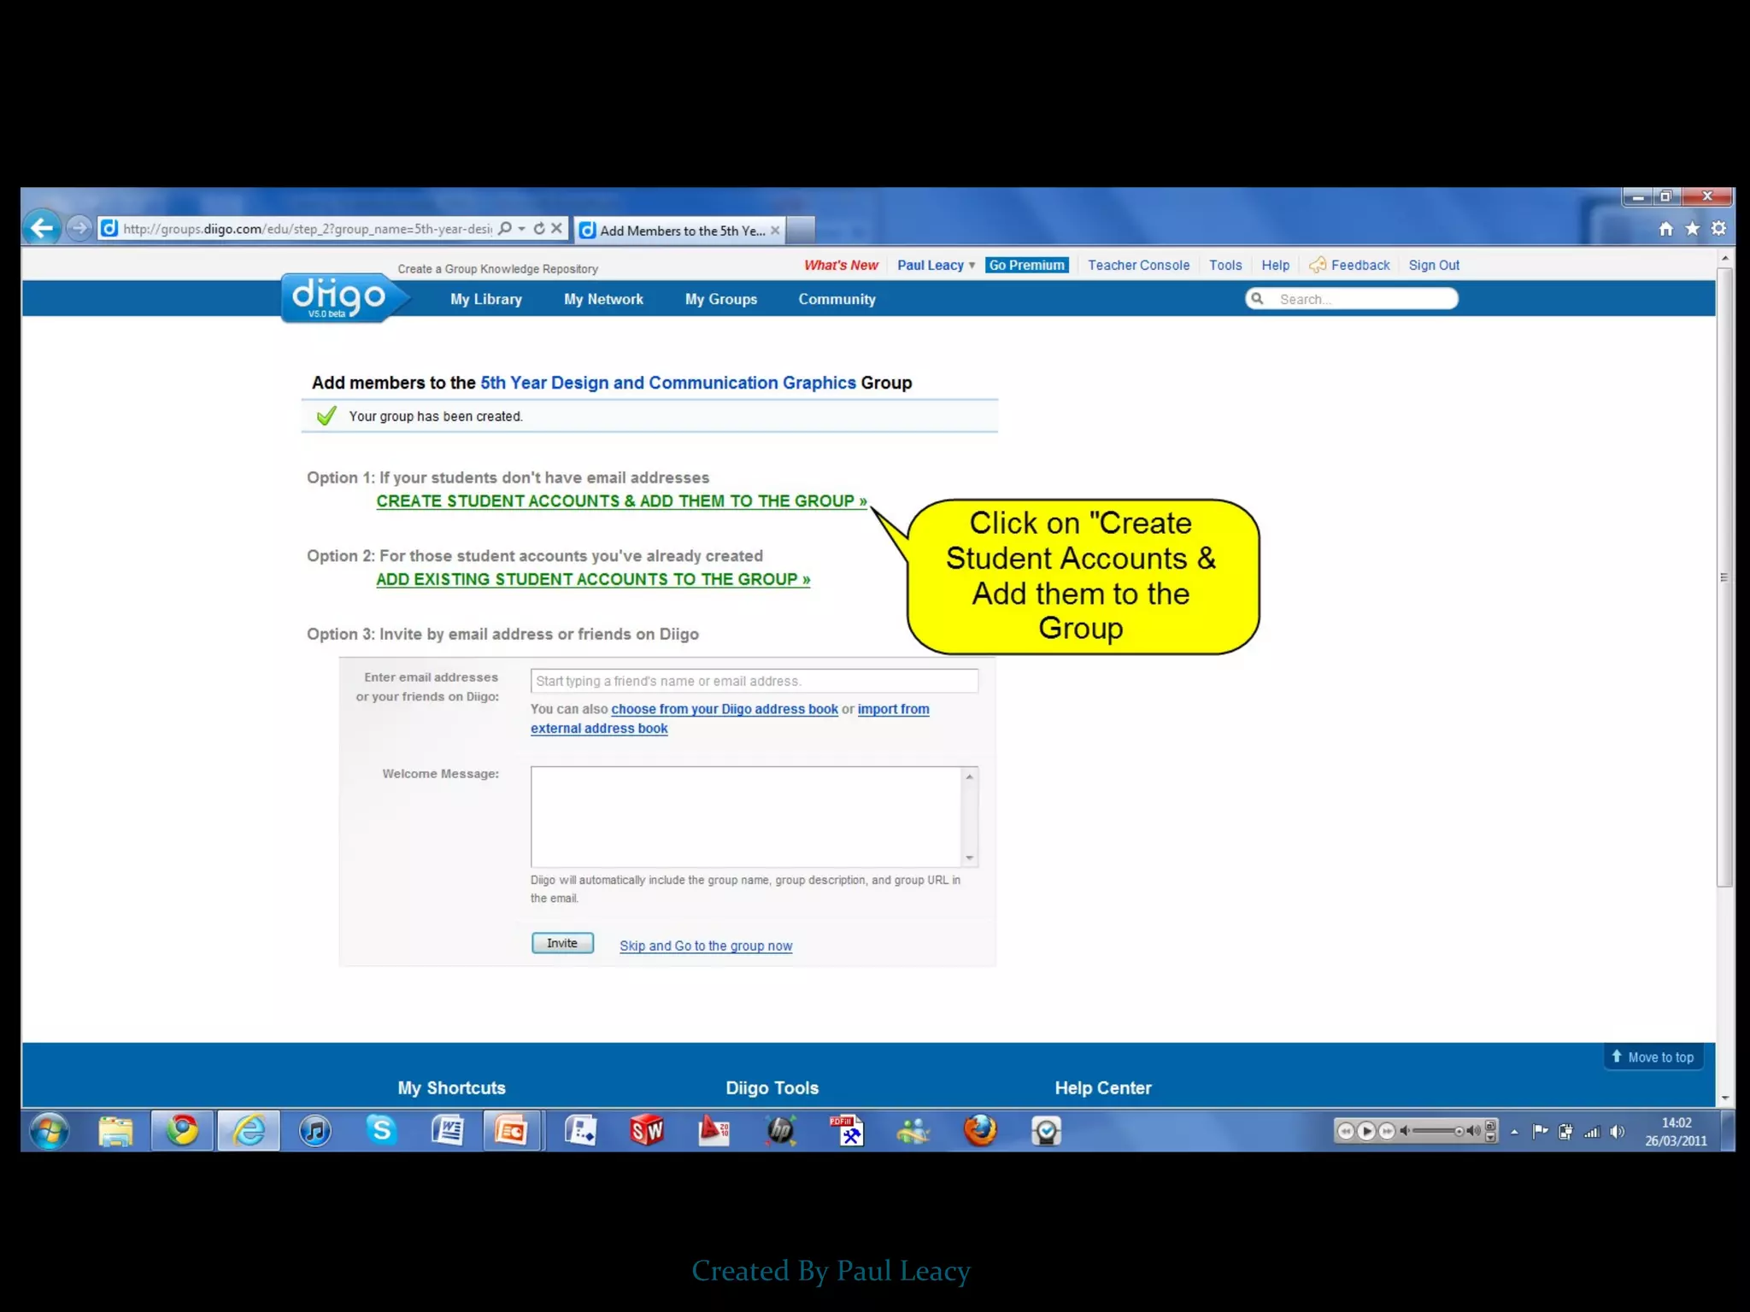Switch to PowerPoint in the taskbar
The width and height of the screenshot is (1750, 1312).
click(x=513, y=1131)
